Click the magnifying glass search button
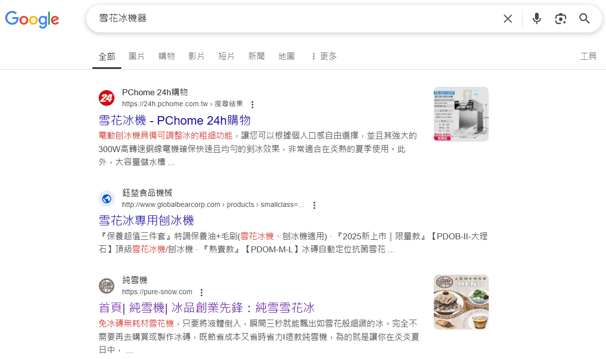The width and height of the screenshot is (606, 359). (585, 19)
